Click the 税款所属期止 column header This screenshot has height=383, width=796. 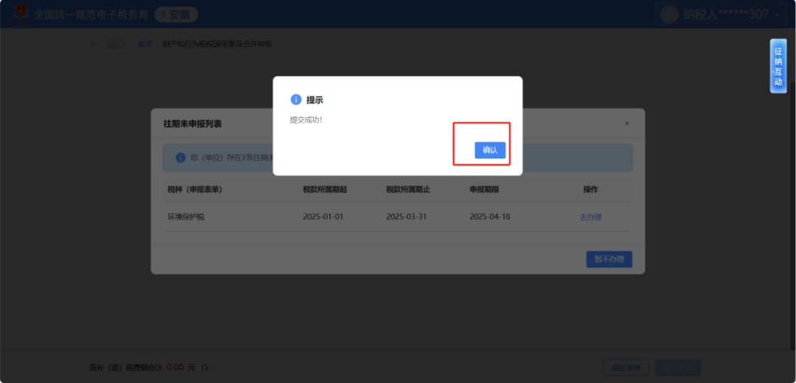408,189
